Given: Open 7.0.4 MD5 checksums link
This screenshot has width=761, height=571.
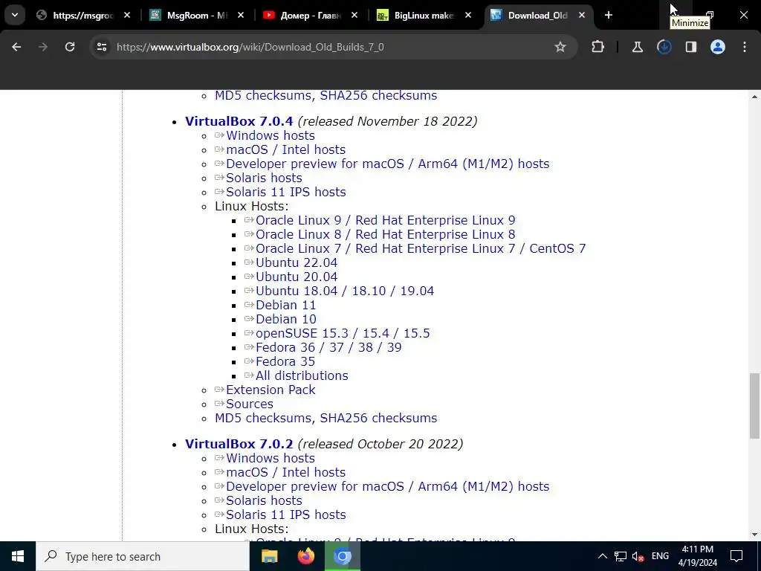Looking at the screenshot, I should coord(264,418).
